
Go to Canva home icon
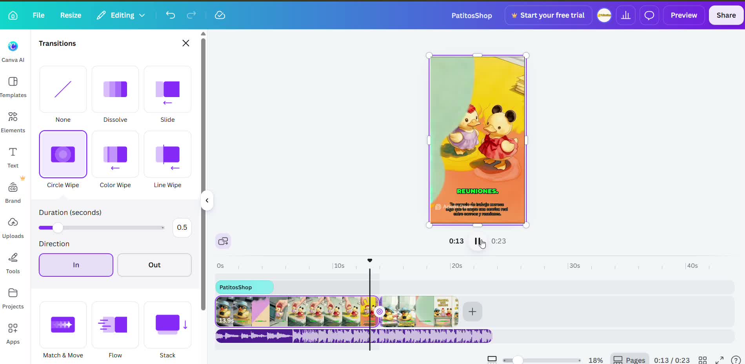point(13,15)
